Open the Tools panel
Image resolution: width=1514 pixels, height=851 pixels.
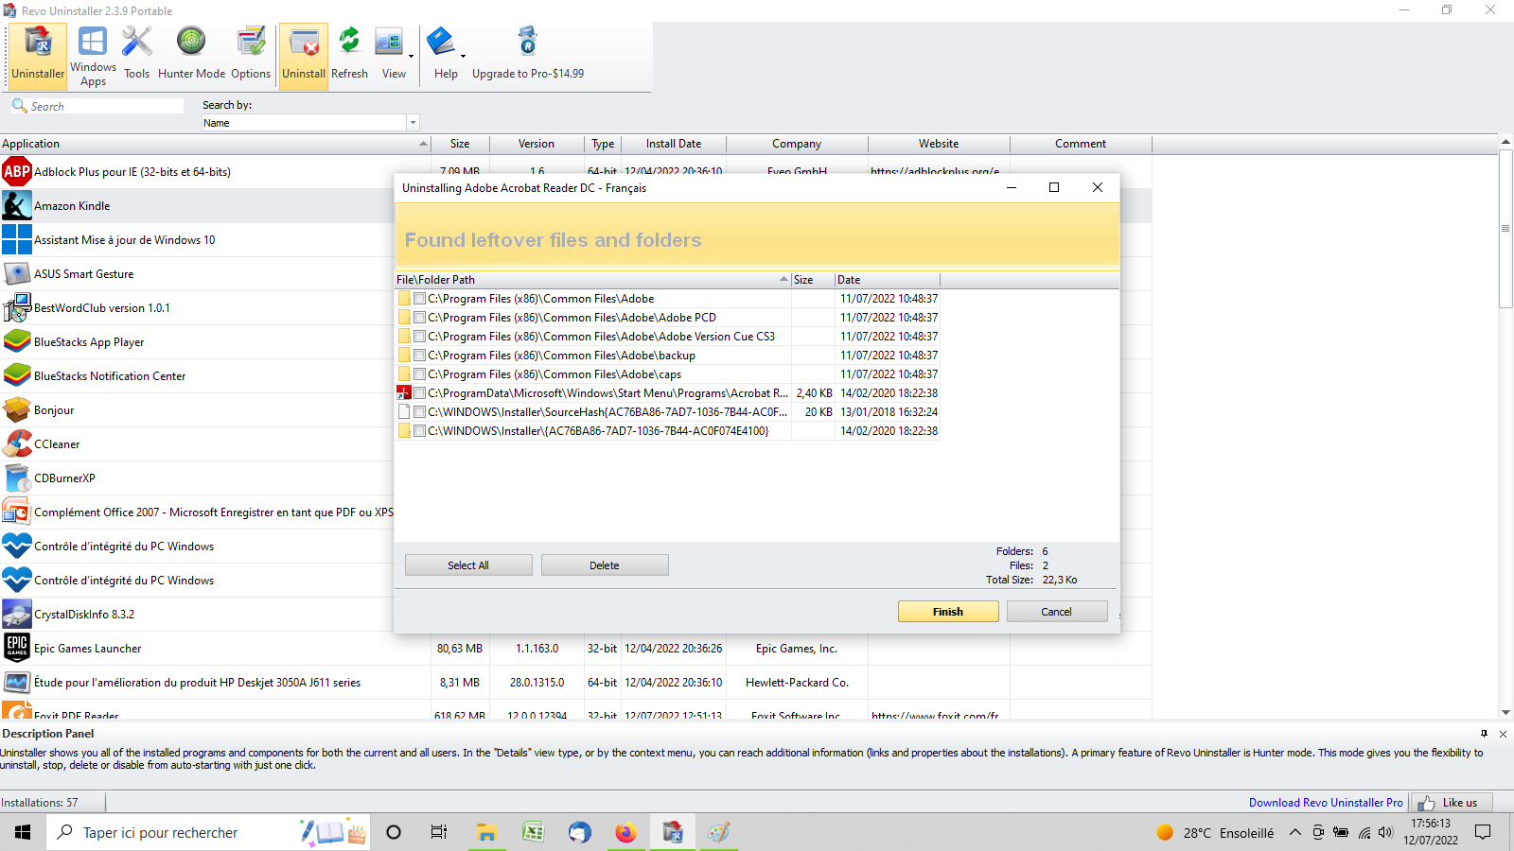(137, 56)
